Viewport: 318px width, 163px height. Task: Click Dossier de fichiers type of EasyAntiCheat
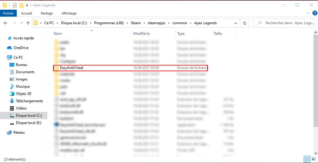coord(192,68)
